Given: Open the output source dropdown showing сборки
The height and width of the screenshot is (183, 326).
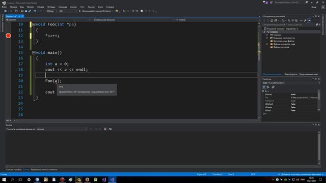Looking at the screenshot, I should (x=62, y=129).
